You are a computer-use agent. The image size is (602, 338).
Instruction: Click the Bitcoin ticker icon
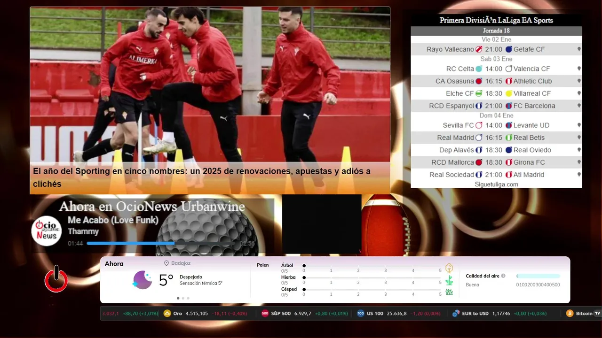click(570, 314)
